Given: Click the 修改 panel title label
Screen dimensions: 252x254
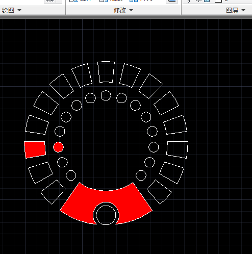Looking at the screenshot, I should point(120,11).
